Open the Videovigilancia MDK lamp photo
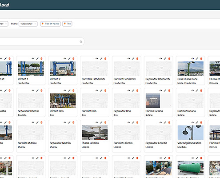 pyautogui.click(x=191, y=133)
